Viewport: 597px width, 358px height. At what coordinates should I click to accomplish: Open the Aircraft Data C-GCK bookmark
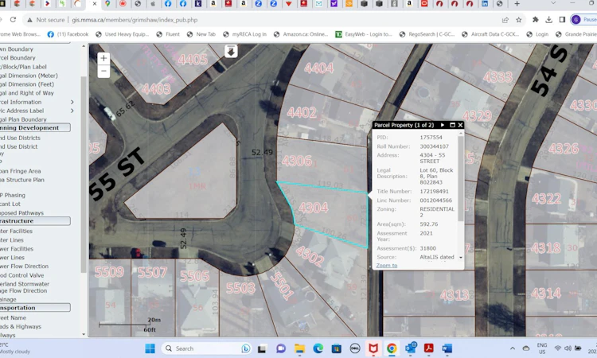click(x=490, y=34)
